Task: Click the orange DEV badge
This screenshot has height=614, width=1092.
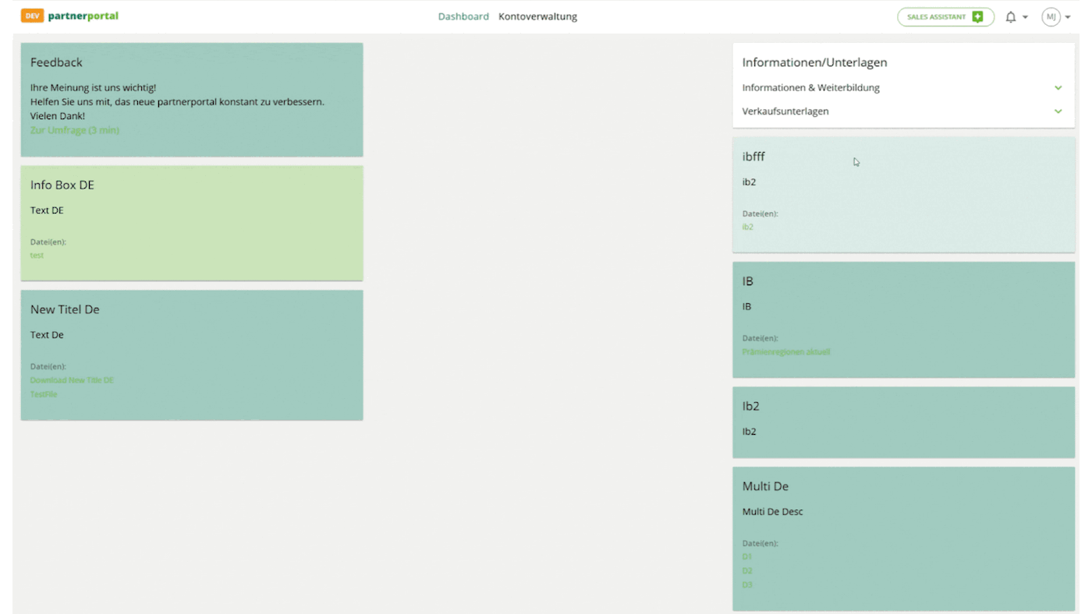Action: click(x=32, y=16)
